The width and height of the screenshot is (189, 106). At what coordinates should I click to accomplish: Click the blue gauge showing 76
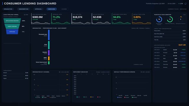(159, 19)
